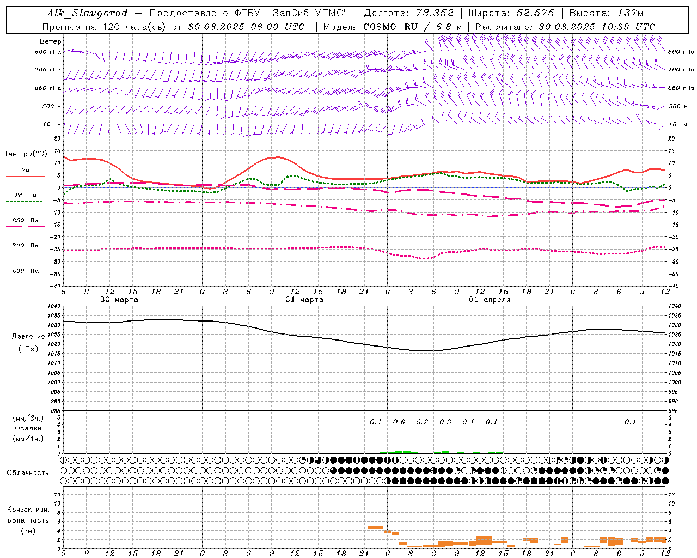Click the precipitation value '0.2'
Viewport: 697px width, 558px height.
click(x=422, y=422)
